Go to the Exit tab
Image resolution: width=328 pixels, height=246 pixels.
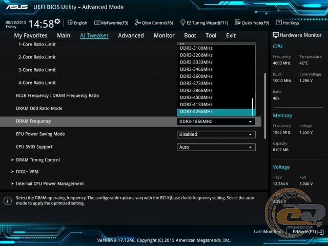click(x=231, y=35)
